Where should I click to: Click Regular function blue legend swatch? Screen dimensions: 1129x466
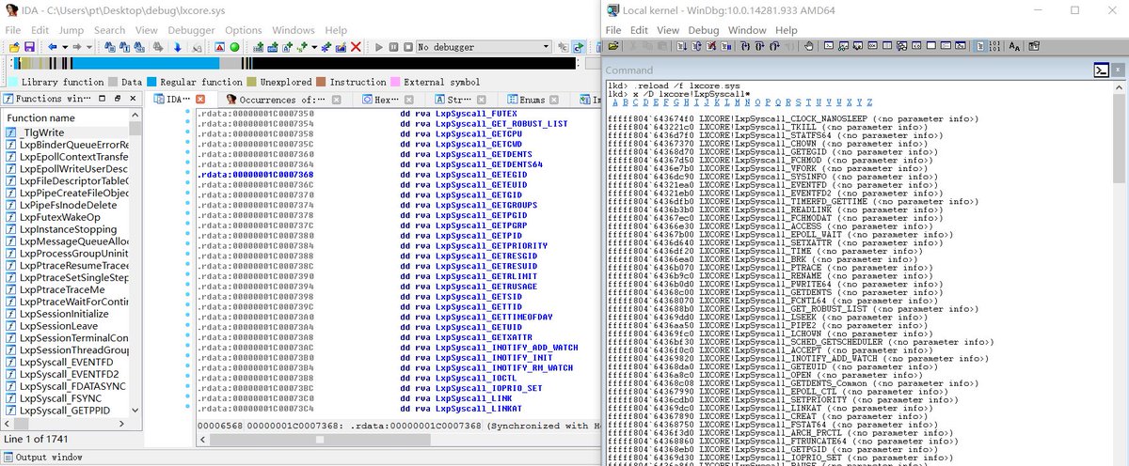(x=151, y=83)
